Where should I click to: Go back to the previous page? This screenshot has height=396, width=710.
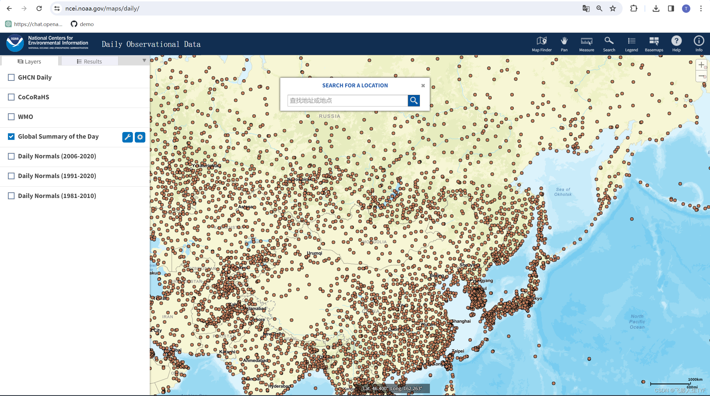click(x=9, y=8)
